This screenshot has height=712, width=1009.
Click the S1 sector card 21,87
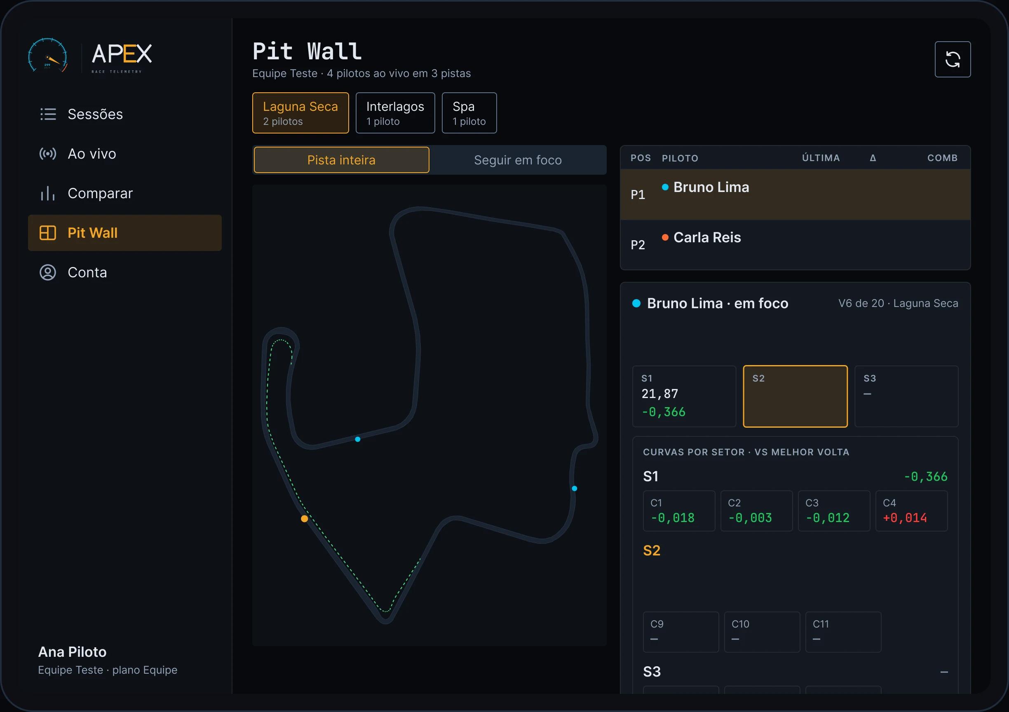tap(684, 396)
